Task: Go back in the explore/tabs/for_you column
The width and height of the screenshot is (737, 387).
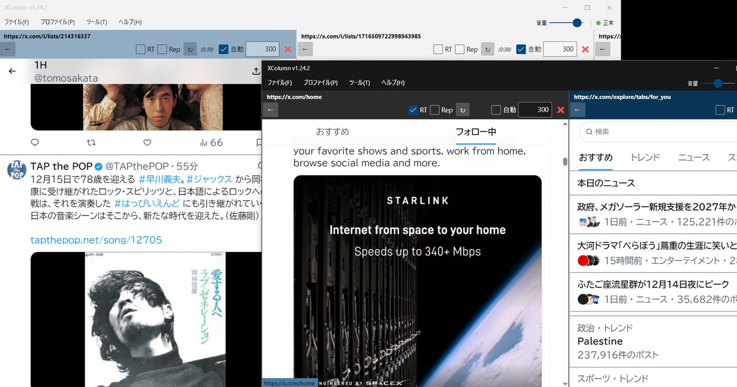Action: coord(578,110)
